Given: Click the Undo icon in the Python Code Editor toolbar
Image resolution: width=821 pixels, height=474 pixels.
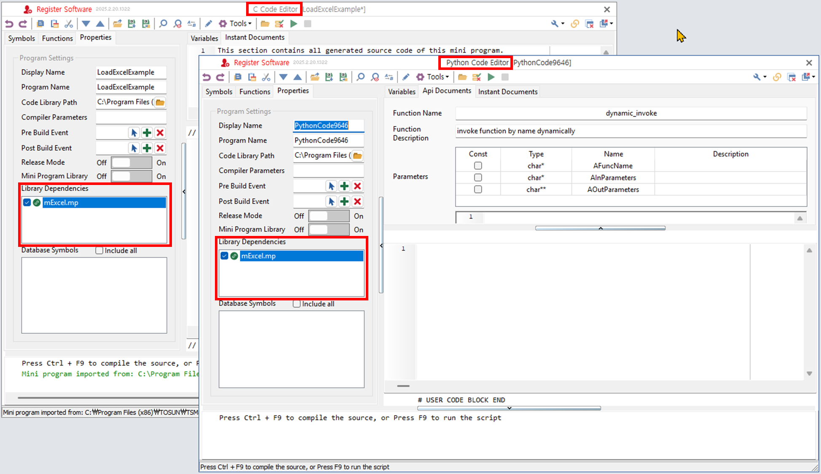Looking at the screenshot, I should (207, 77).
